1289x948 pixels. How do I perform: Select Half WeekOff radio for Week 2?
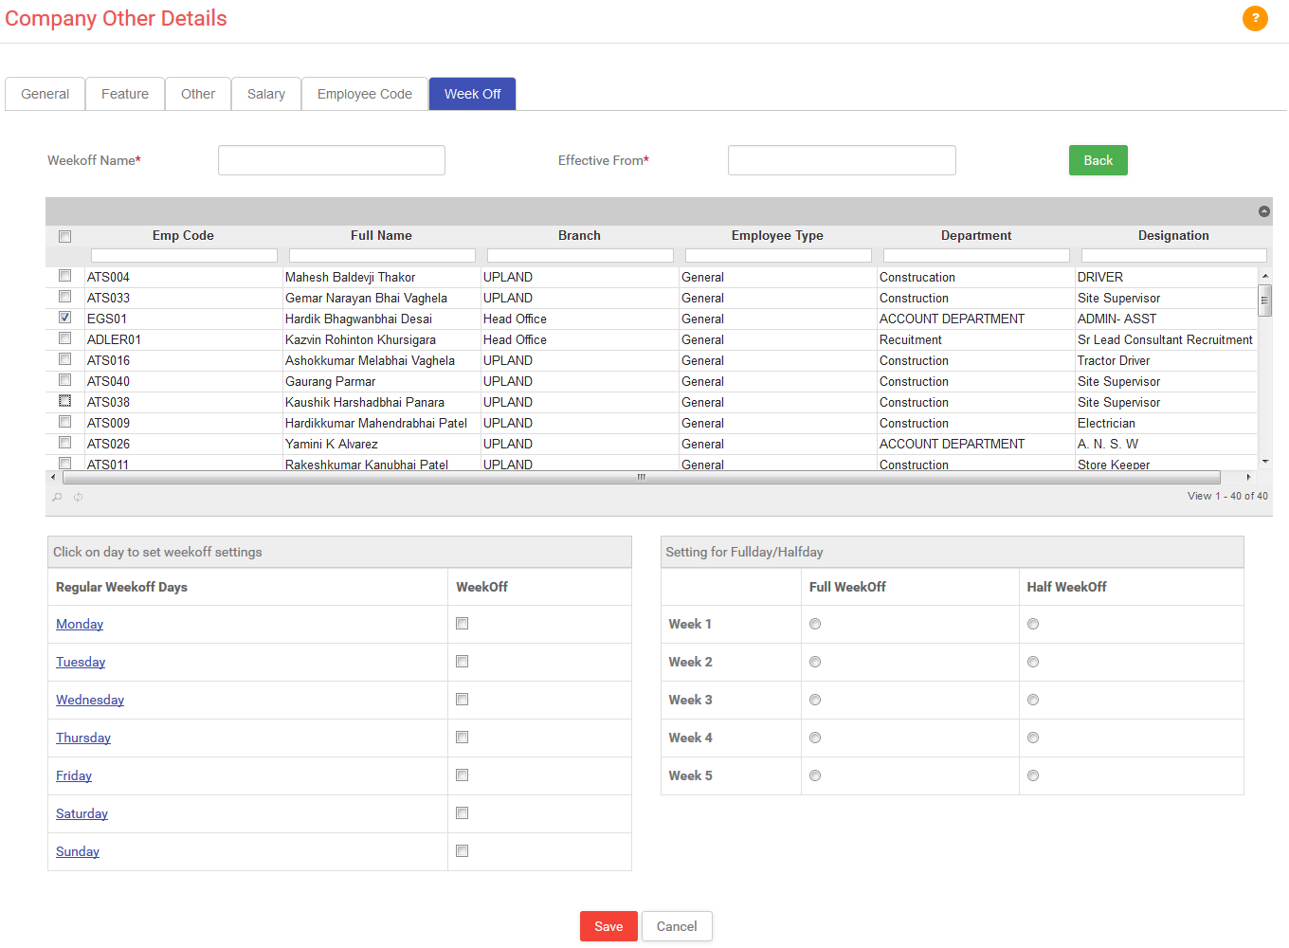point(1033,662)
